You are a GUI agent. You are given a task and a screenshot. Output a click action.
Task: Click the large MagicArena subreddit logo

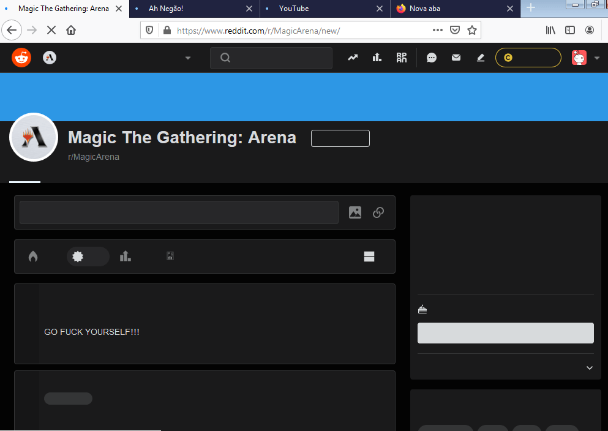pos(34,137)
